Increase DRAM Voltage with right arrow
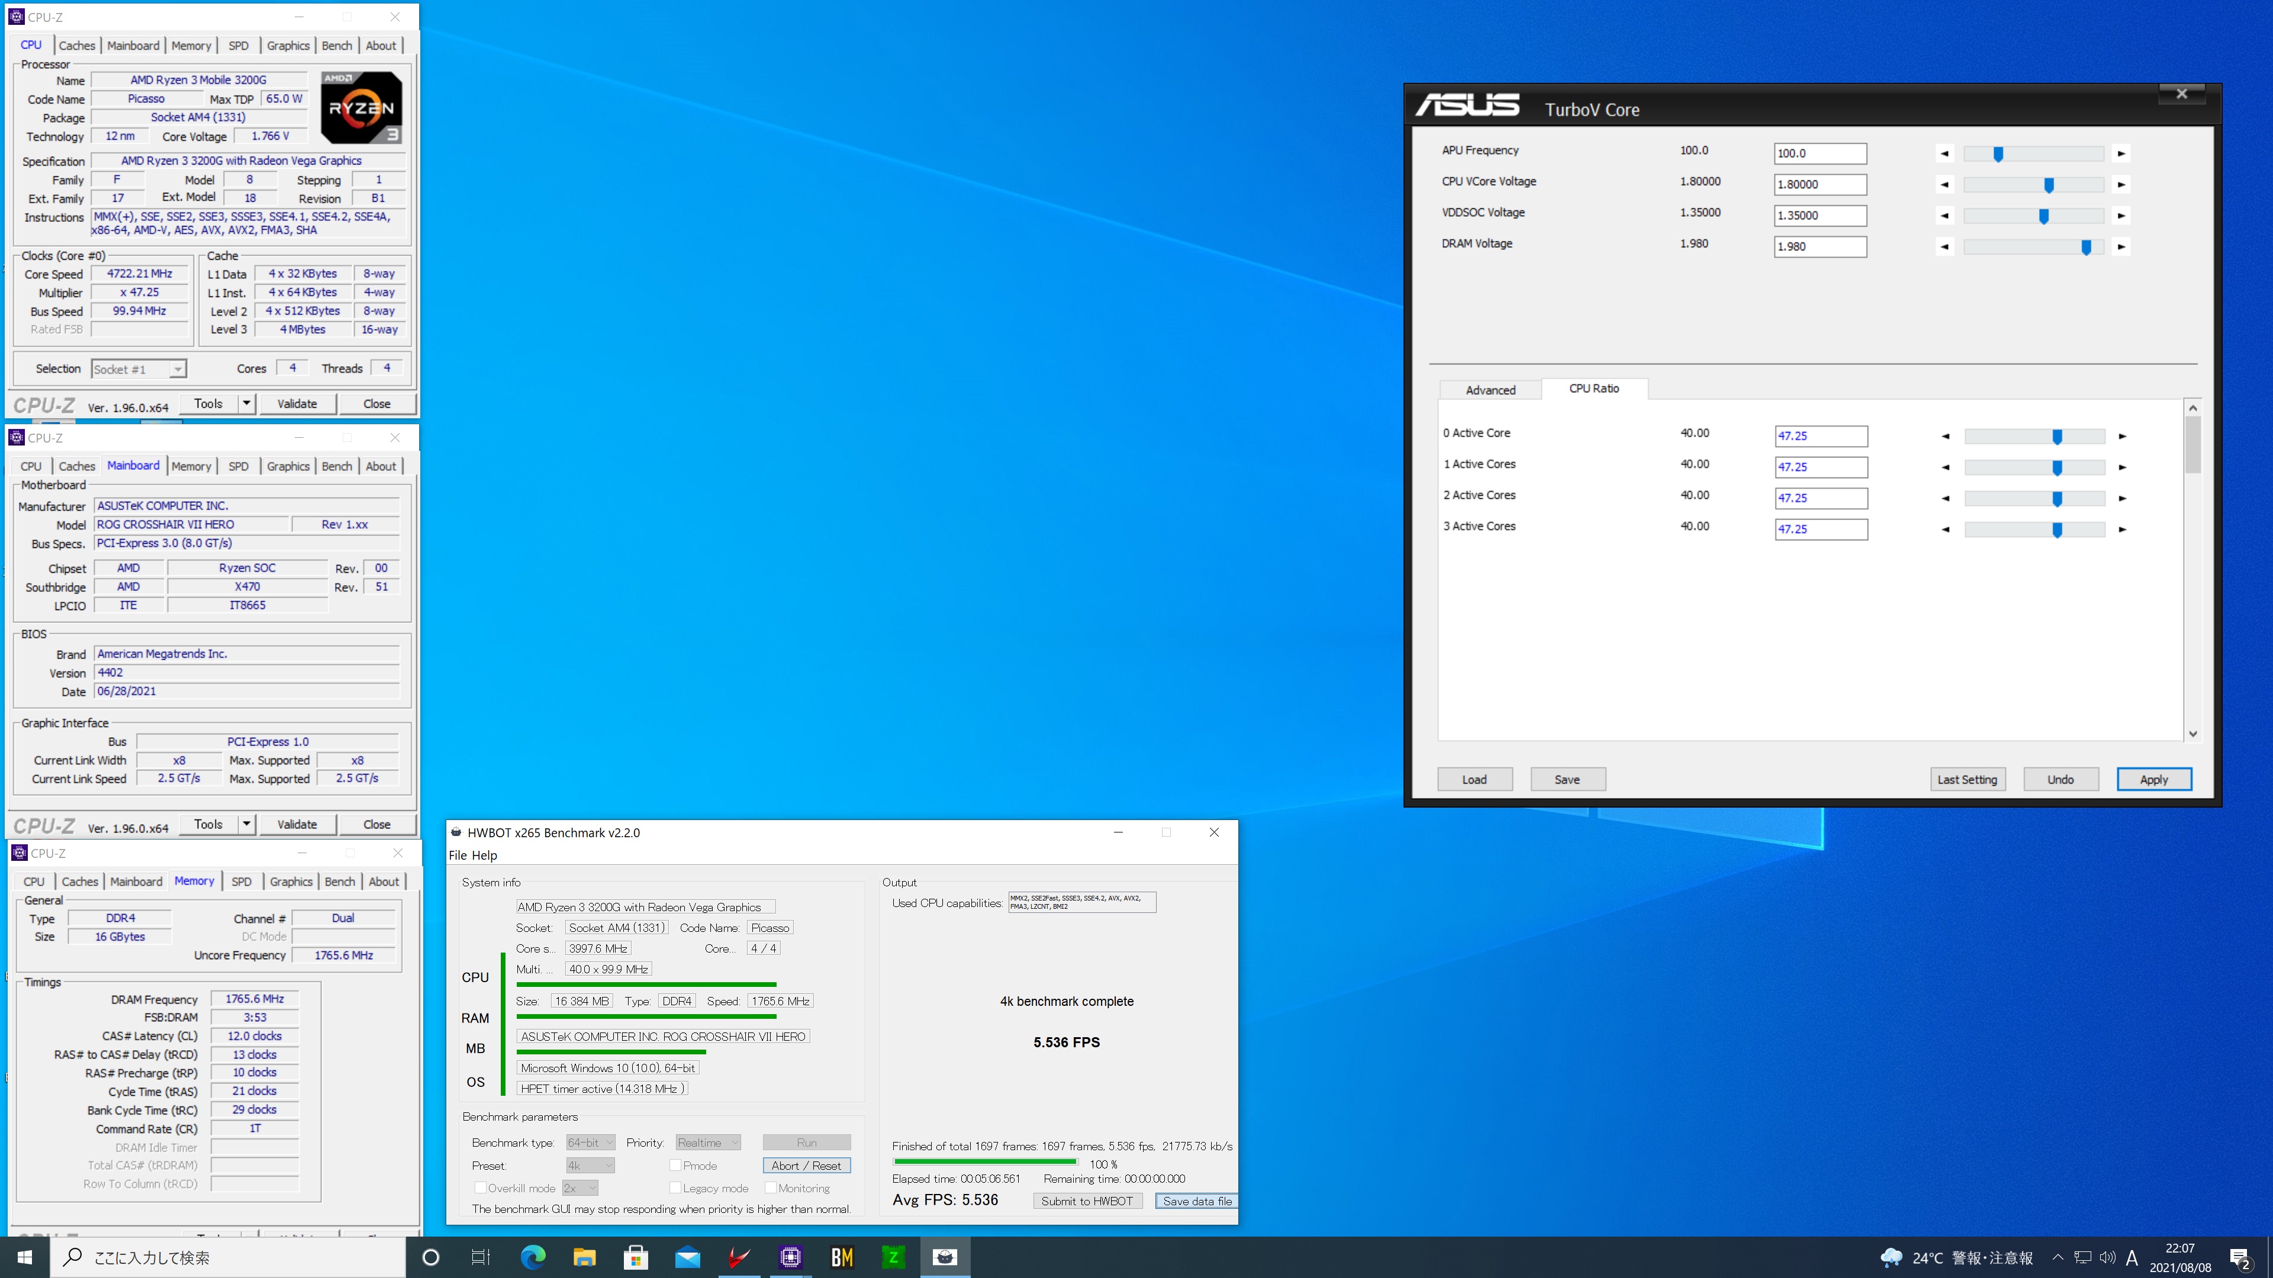Viewport: 2273px width, 1278px height. click(x=2121, y=246)
